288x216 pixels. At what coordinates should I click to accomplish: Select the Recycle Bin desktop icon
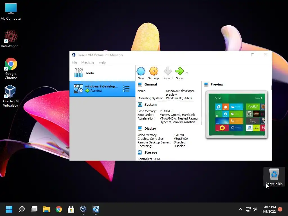pos(274,177)
